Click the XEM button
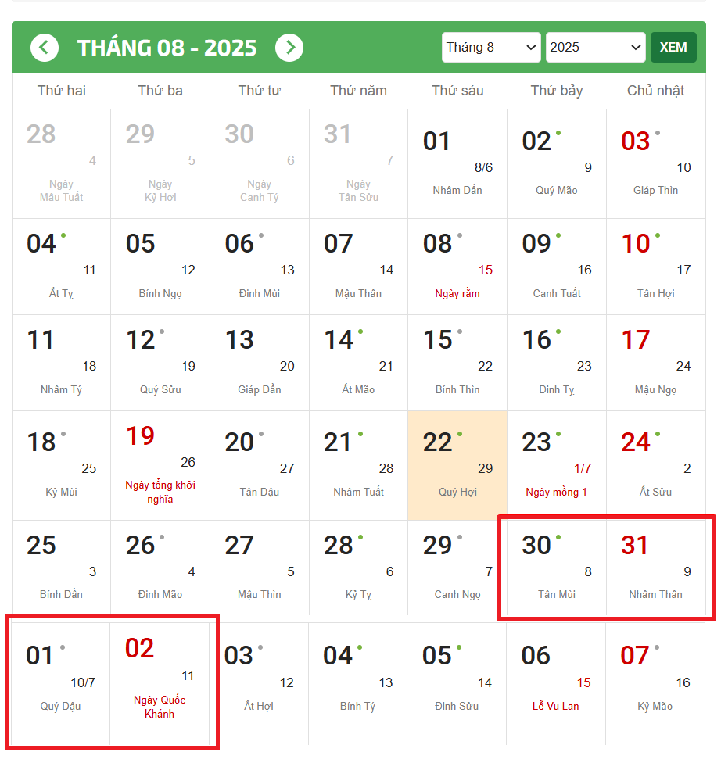The width and height of the screenshot is (721, 763). tap(673, 47)
